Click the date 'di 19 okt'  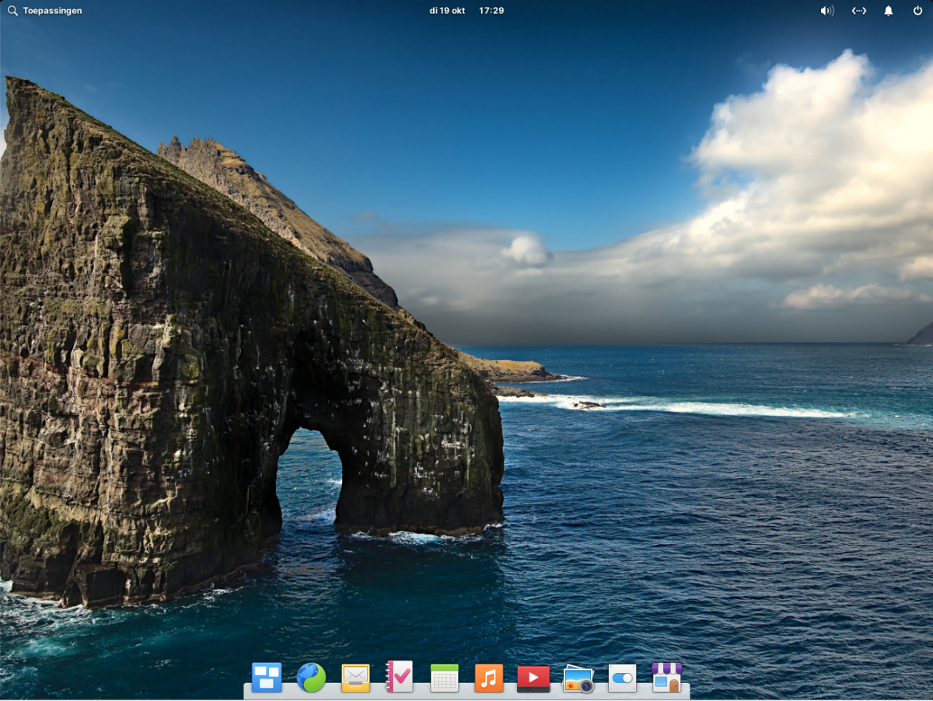coord(447,11)
